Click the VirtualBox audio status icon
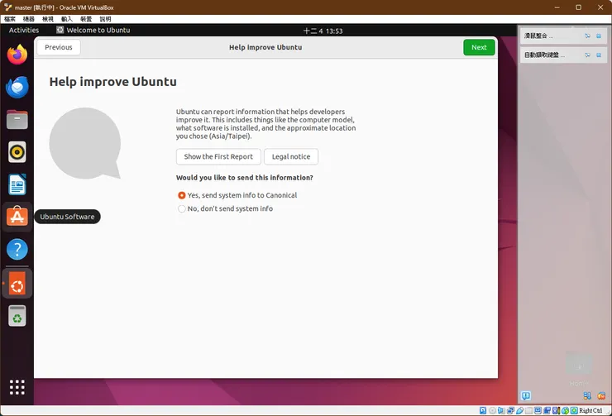The width and height of the screenshot is (612, 416). [501, 410]
